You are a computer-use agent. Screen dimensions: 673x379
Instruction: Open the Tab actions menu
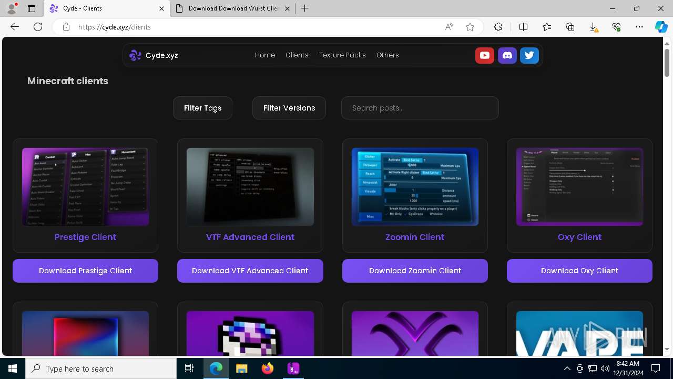pos(32,8)
